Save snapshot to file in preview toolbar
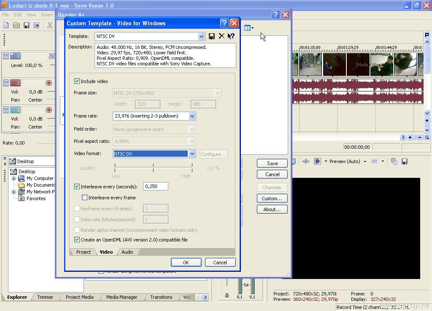The width and height of the screenshot is (432, 311). (x=404, y=161)
